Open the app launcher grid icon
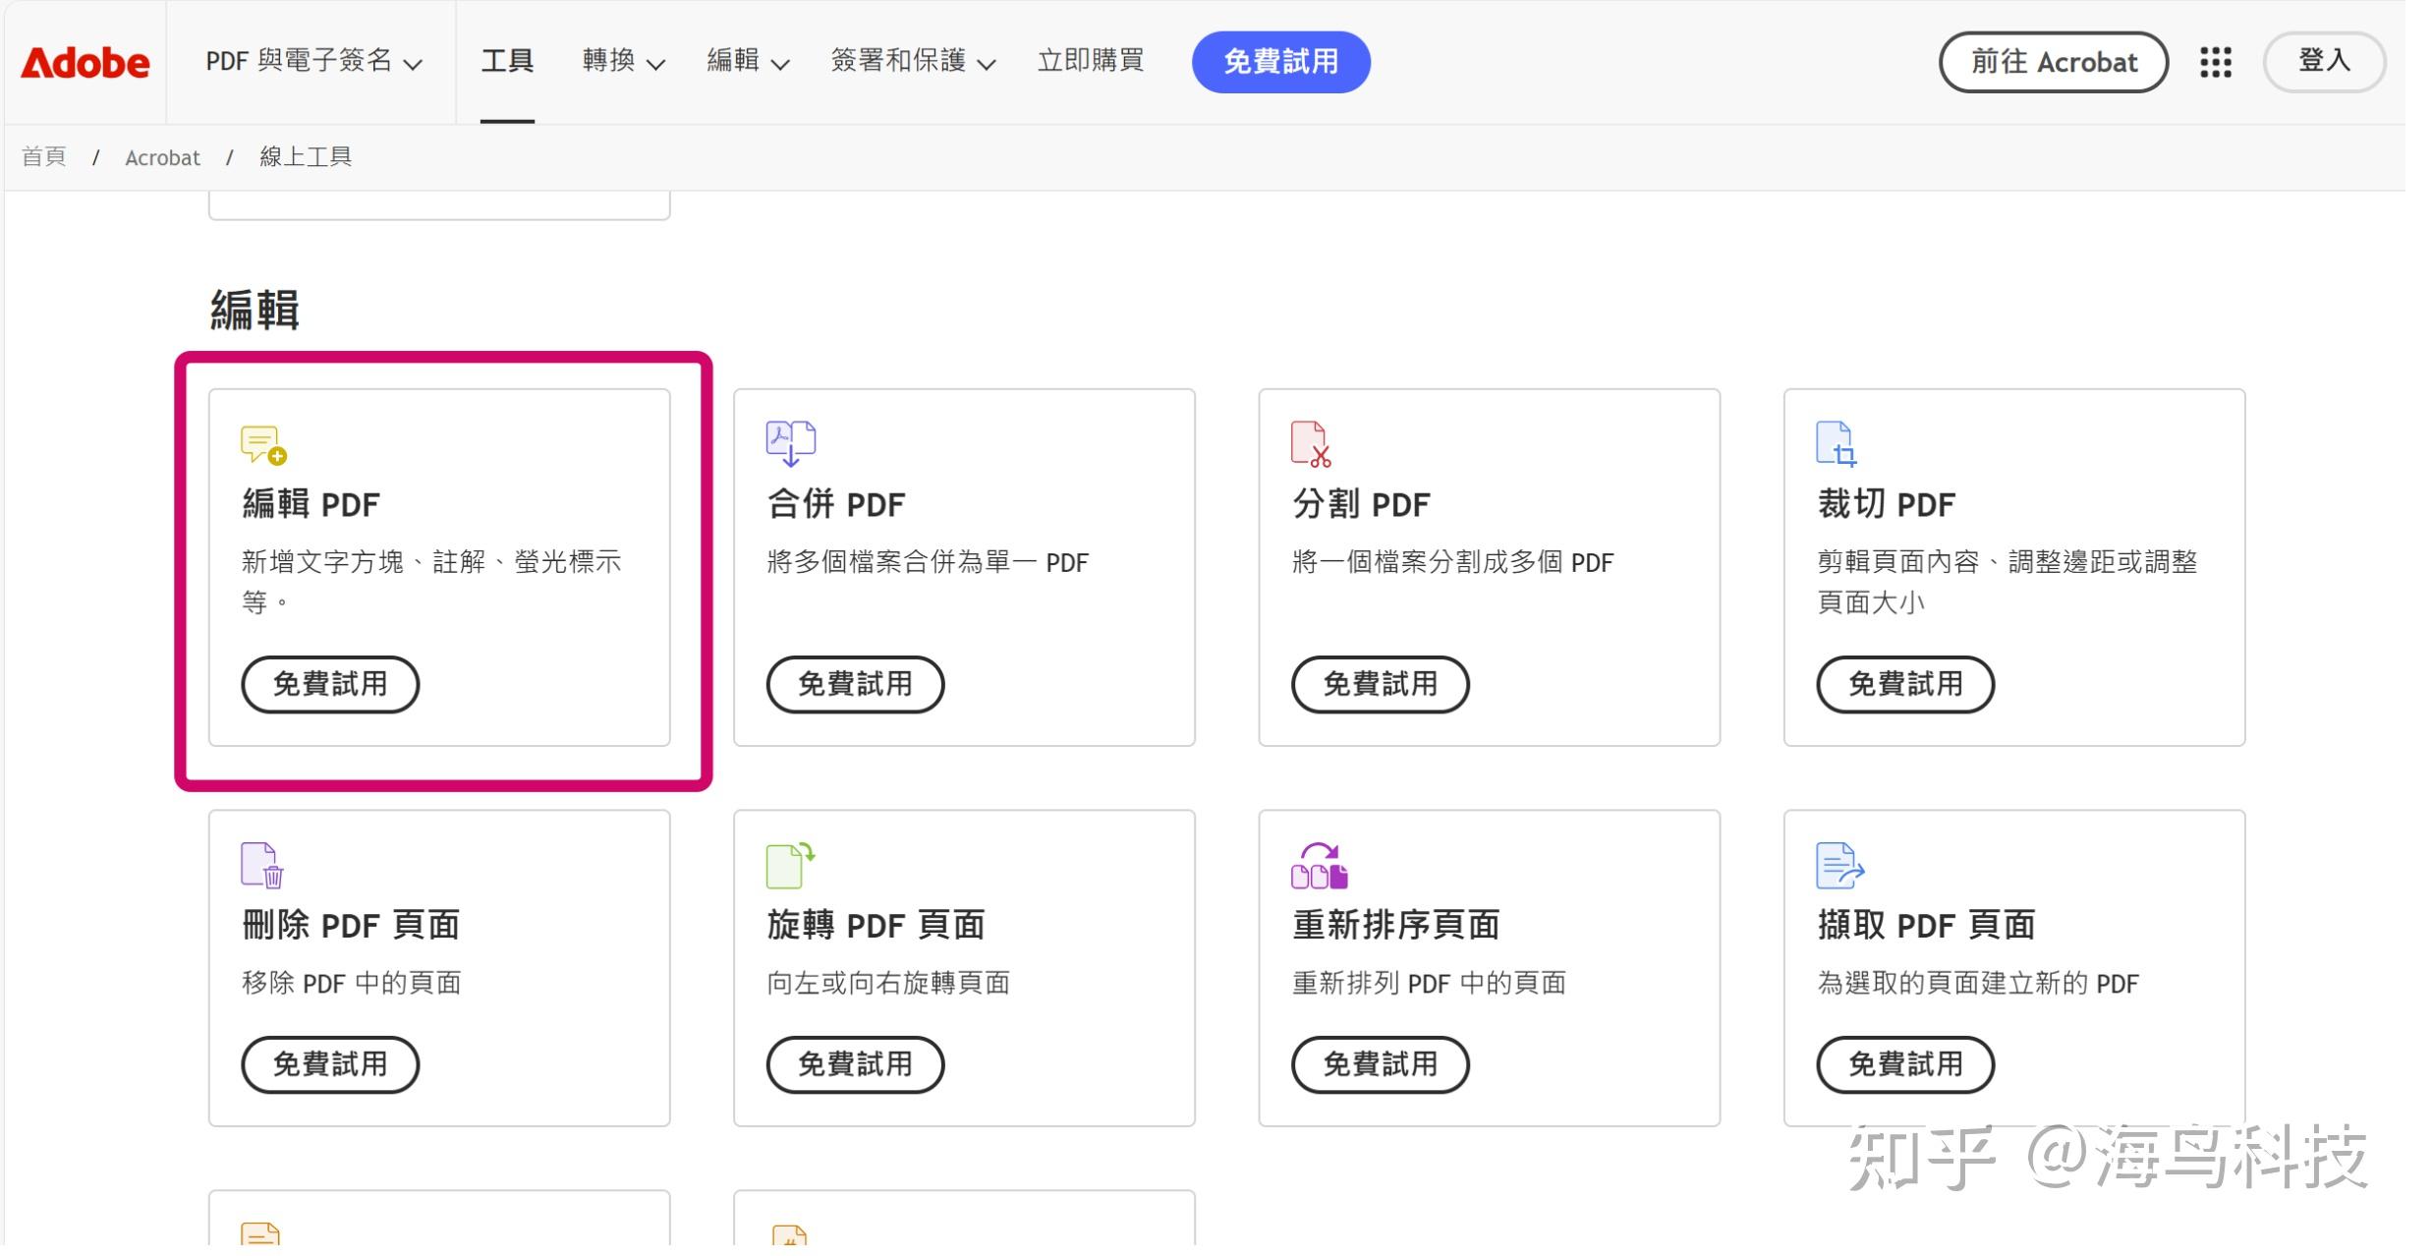Image resolution: width=2431 pixels, height=1256 pixels. coord(2215,62)
